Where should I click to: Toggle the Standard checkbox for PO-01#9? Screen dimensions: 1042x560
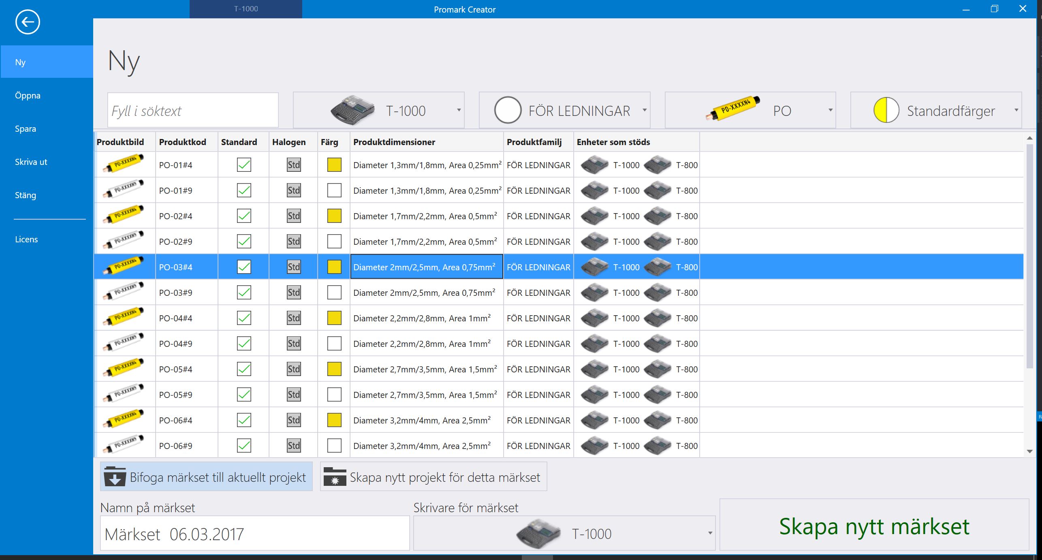click(x=244, y=190)
